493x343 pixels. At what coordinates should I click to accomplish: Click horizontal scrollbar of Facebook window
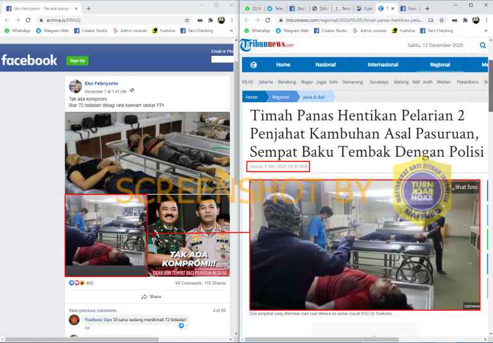tap(82, 340)
